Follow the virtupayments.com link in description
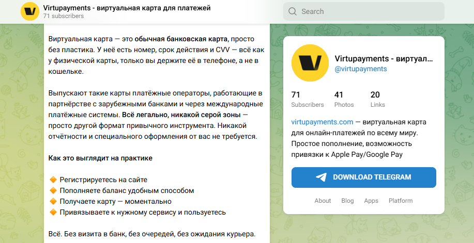474x243 pixels. click(322, 122)
